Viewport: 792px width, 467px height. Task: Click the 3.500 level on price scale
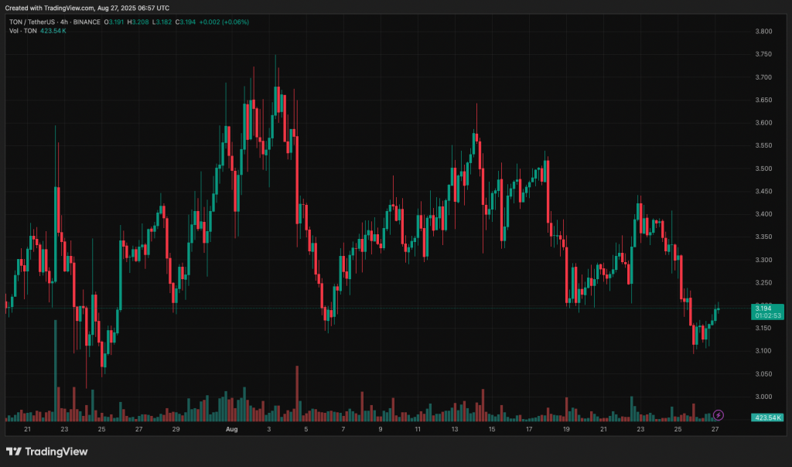pos(762,169)
